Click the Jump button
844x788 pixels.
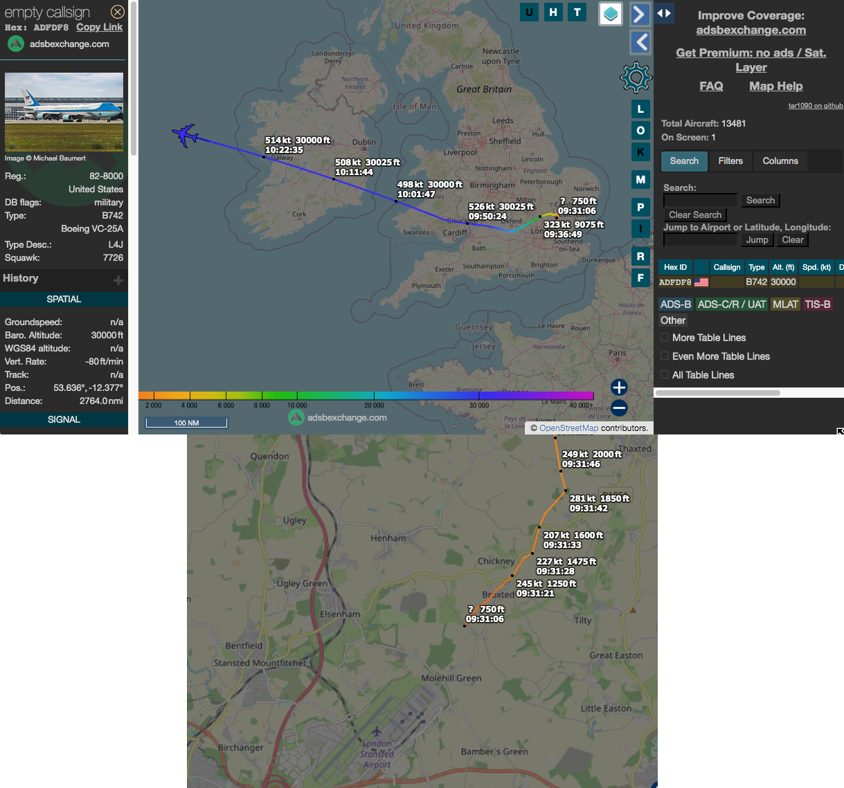click(x=757, y=240)
